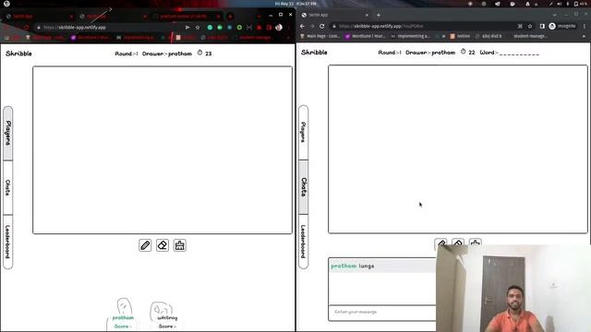Switch to Chats side tab in right window

click(x=304, y=187)
